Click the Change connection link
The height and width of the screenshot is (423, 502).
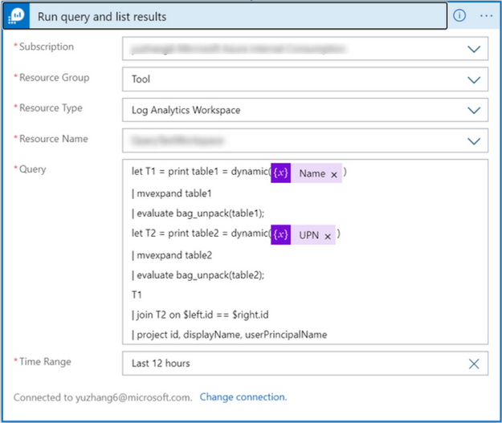coord(243,397)
